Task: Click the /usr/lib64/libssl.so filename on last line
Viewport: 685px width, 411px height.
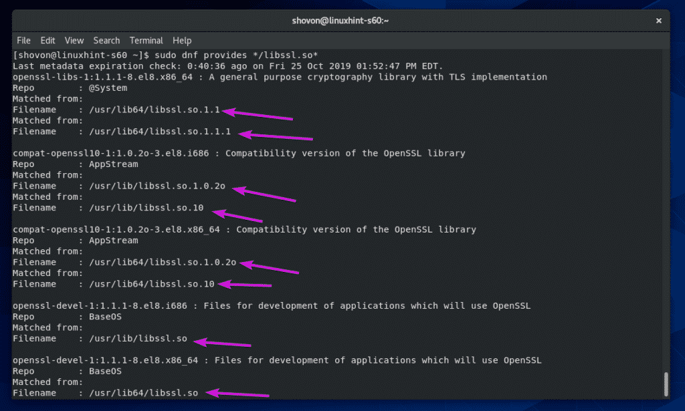Action: pyautogui.click(x=144, y=393)
